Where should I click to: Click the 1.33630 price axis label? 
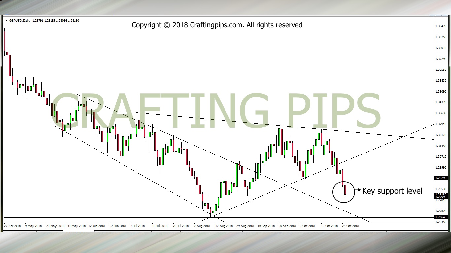(441, 113)
